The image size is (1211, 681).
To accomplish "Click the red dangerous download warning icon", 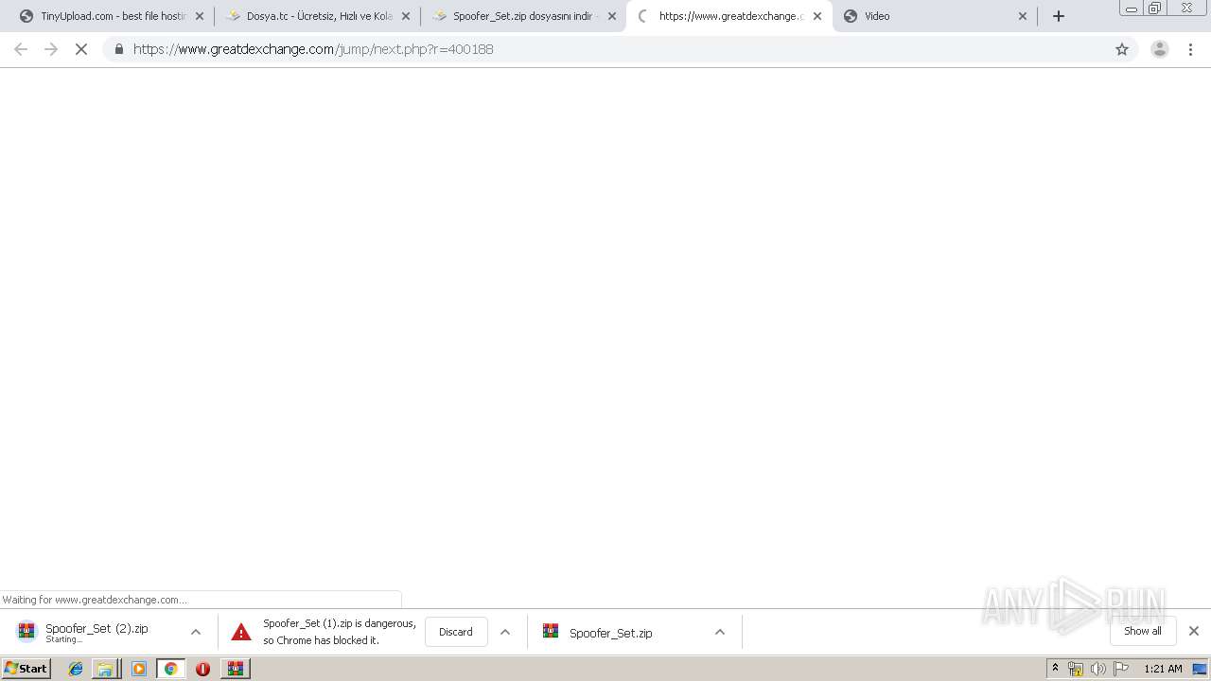I will point(241,632).
